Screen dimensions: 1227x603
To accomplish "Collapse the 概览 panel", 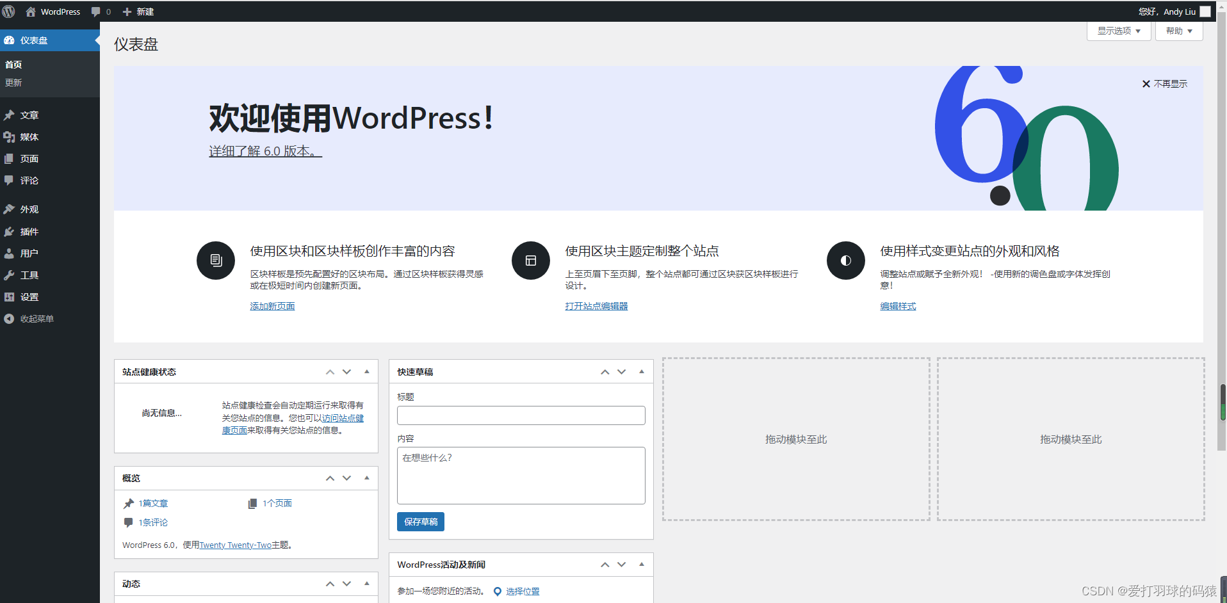I will pos(367,478).
